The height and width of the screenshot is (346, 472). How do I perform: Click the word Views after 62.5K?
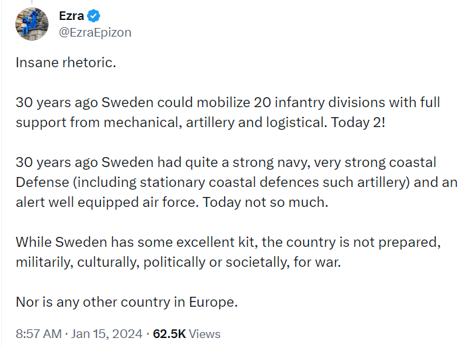click(x=205, y=334)
